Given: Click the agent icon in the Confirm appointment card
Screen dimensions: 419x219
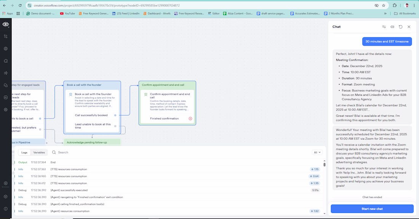Looking at the screenshot, I should 146,94.
